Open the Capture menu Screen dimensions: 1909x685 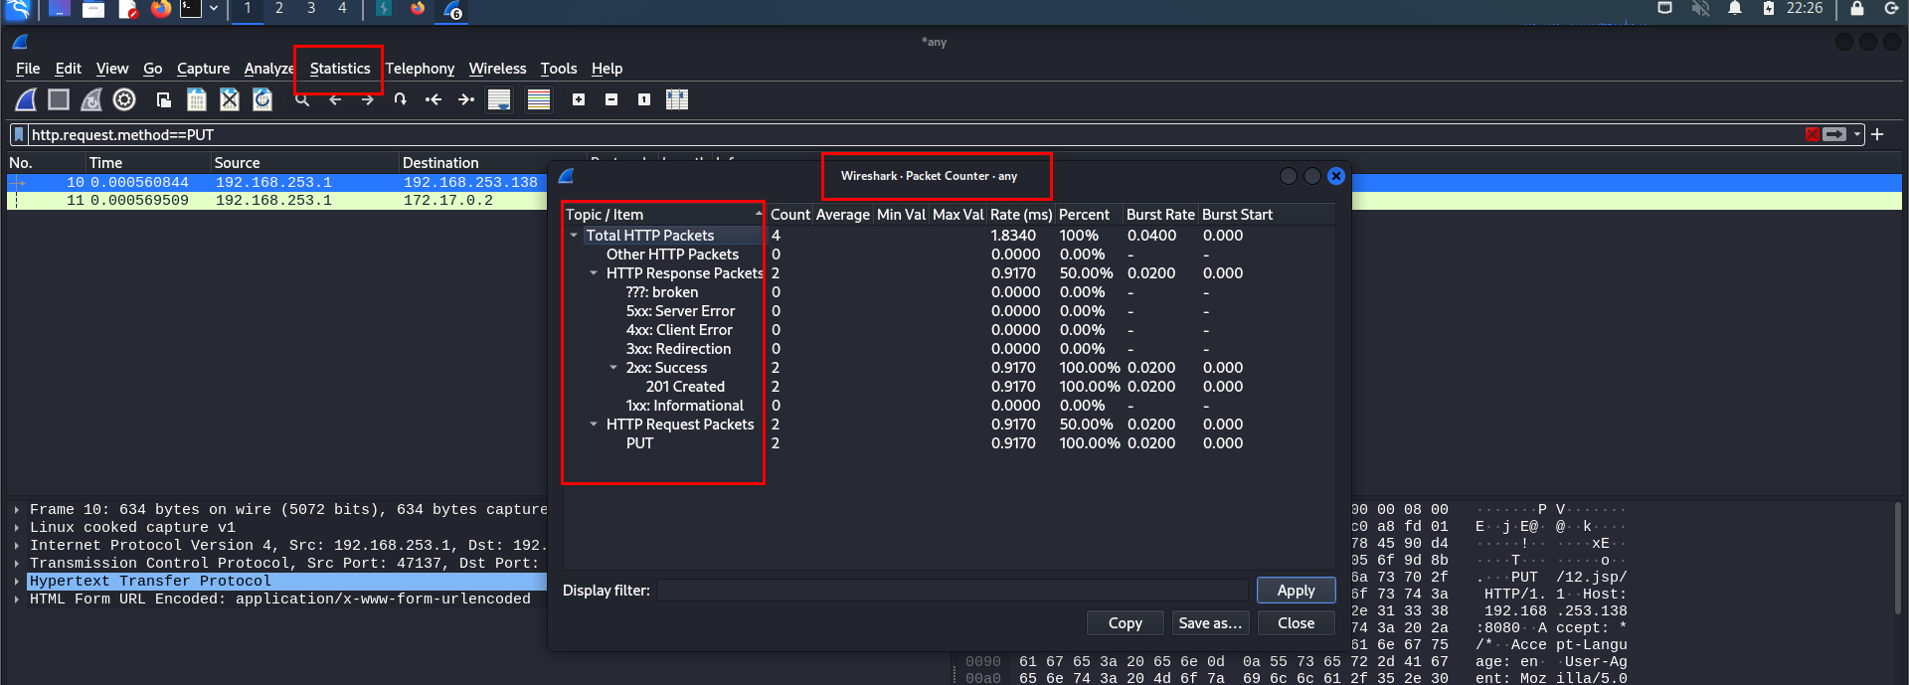203,69
